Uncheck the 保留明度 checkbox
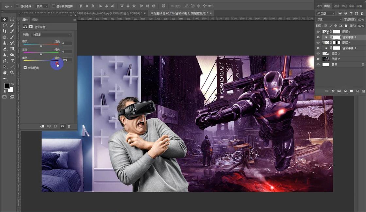 point(25,68)
